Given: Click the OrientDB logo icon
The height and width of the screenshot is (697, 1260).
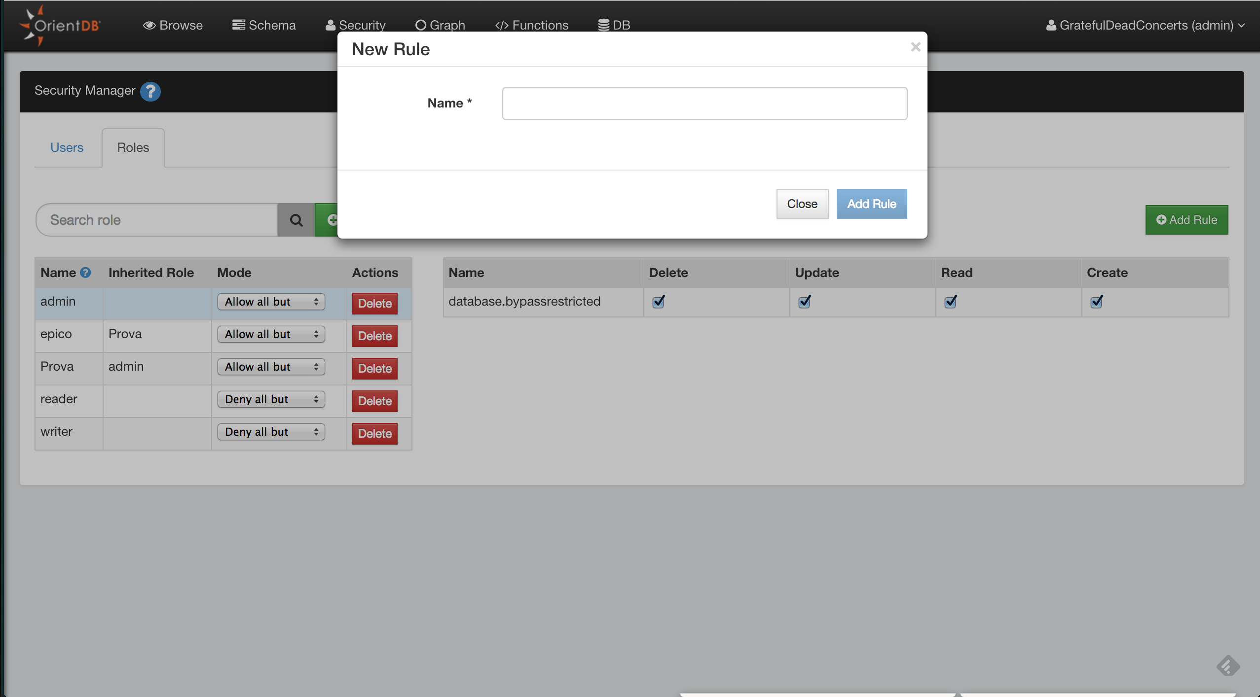Looking at the screenshot, I should pyautogui.click(x=59, y=26).
